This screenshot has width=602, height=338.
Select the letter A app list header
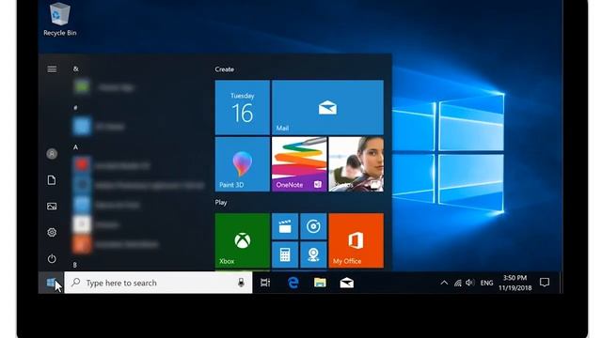(x=75, y=147)
